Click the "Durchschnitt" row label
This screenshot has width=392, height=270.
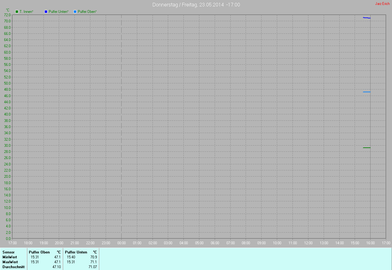[13, 267]
